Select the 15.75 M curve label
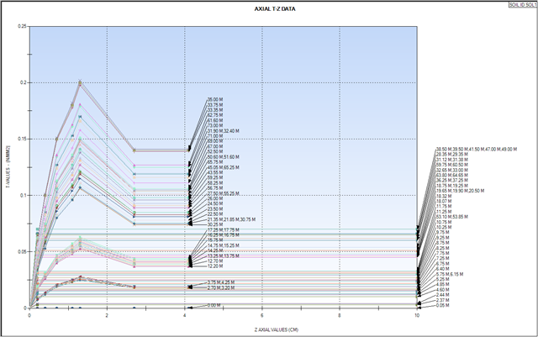 tap(215, 240)
